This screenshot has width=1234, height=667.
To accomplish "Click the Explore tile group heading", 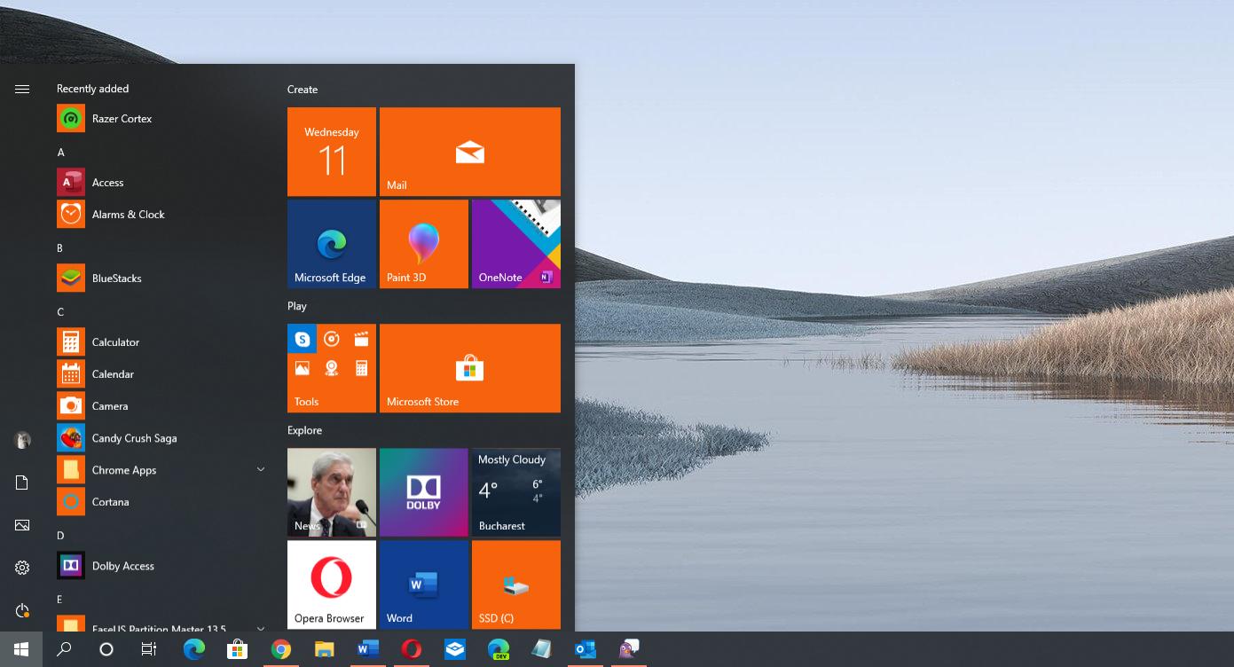I will click(x=304, y=430).
